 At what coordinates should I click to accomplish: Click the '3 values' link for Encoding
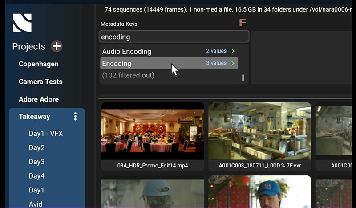click(216, 63)
